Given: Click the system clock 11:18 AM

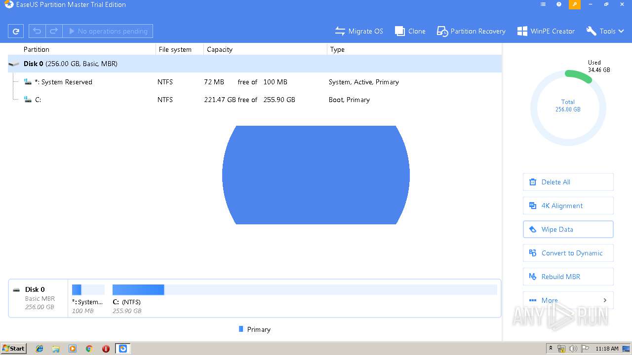Looking at the screenshot, I should click(607, 349).
